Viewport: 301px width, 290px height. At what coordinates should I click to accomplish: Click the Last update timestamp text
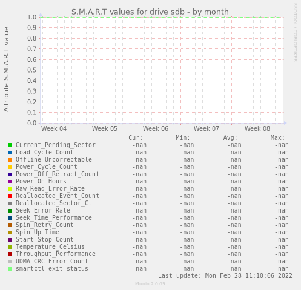point(225,276)
